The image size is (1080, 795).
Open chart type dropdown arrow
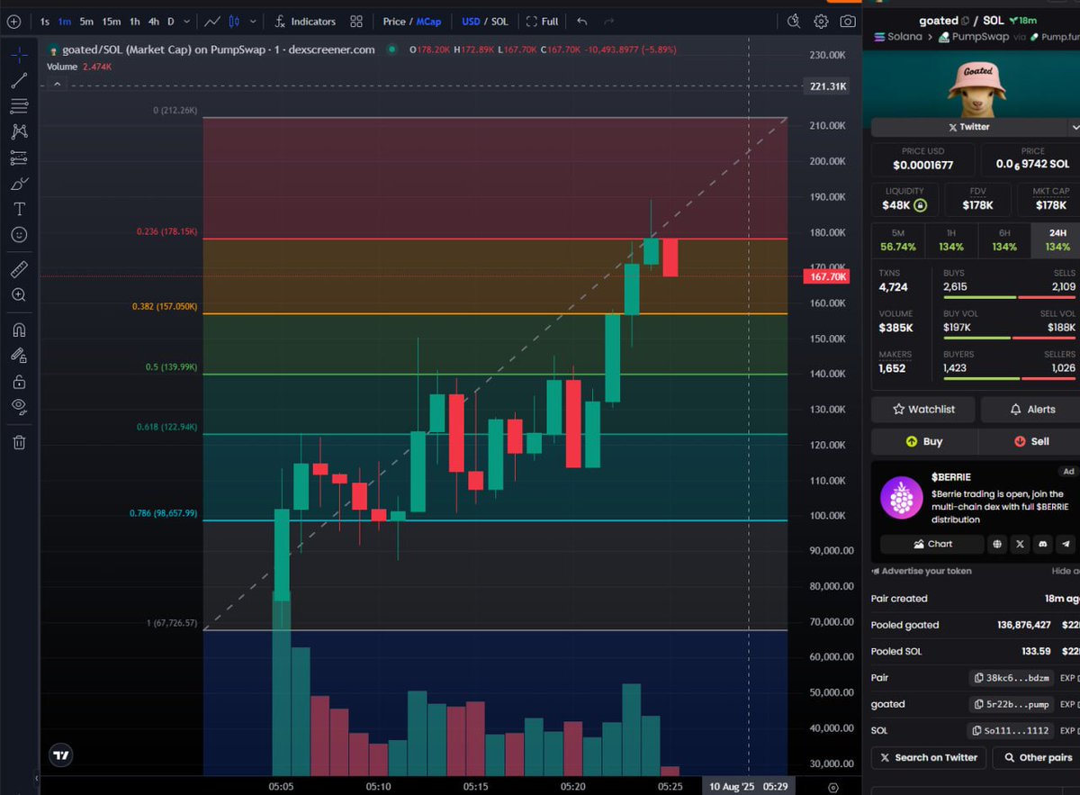253,22
